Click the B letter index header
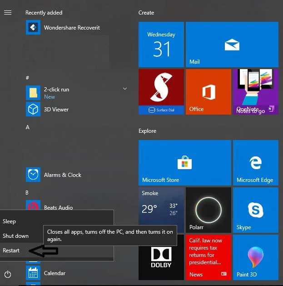This screenshot has height=286, width=283. (x=27, y=193)
